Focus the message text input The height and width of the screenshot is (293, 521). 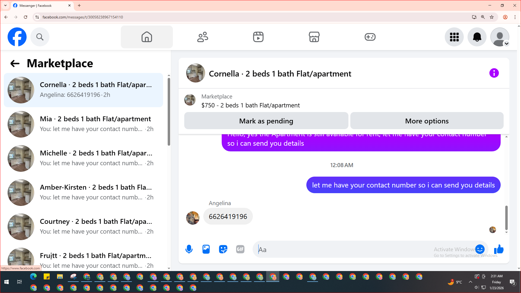(364, 249)
